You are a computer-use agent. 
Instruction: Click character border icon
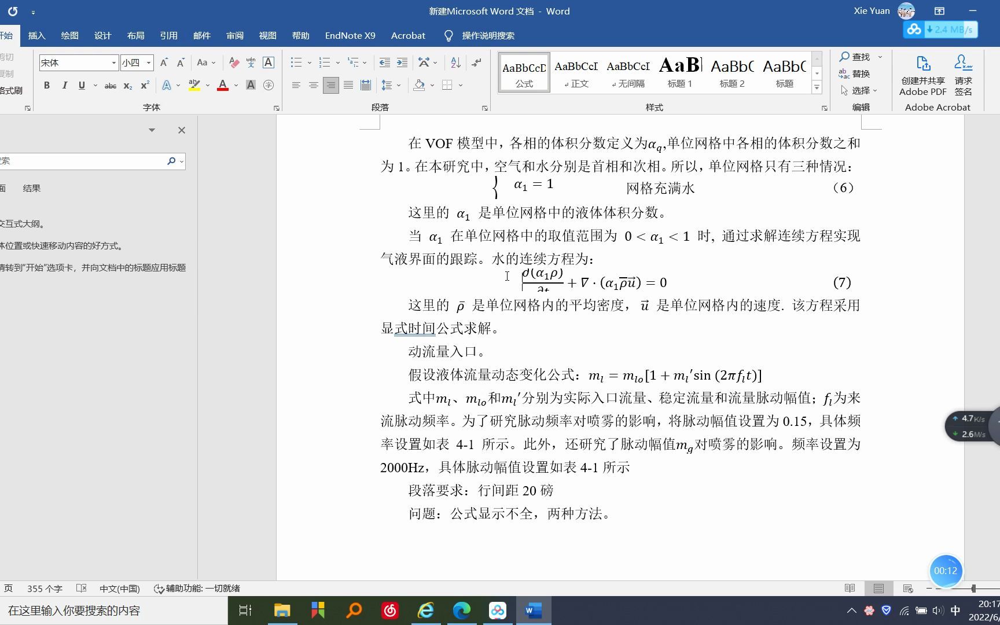pos(268,62)
